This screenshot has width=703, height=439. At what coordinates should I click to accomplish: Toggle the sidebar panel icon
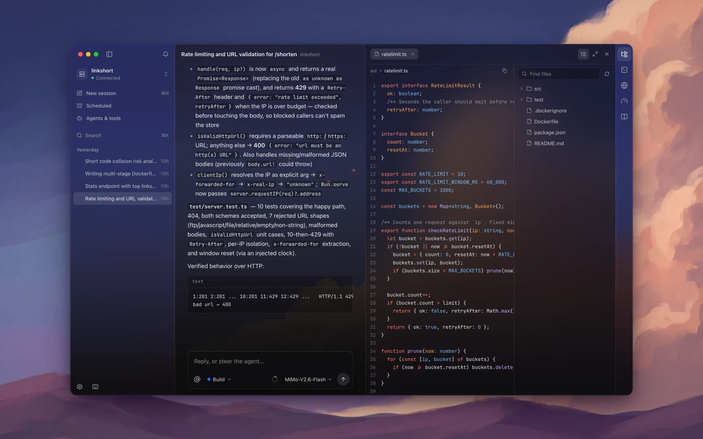point(109,54)
